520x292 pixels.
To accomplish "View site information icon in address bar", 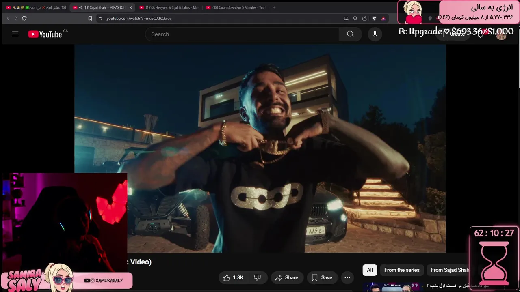I will 101,18.
